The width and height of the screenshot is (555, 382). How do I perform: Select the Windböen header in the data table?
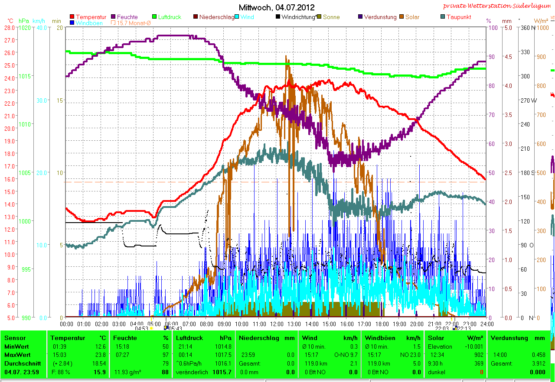[x=378, y=338]
